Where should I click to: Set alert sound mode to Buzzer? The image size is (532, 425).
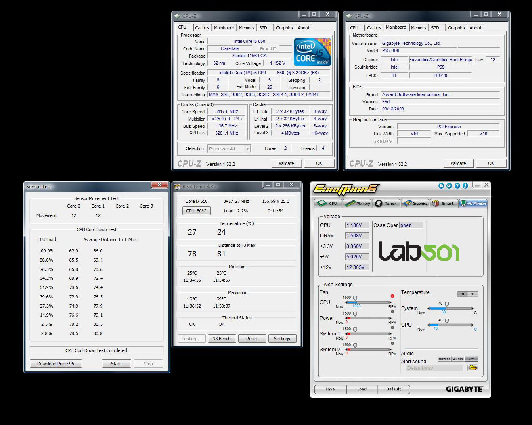coord(444,359)
